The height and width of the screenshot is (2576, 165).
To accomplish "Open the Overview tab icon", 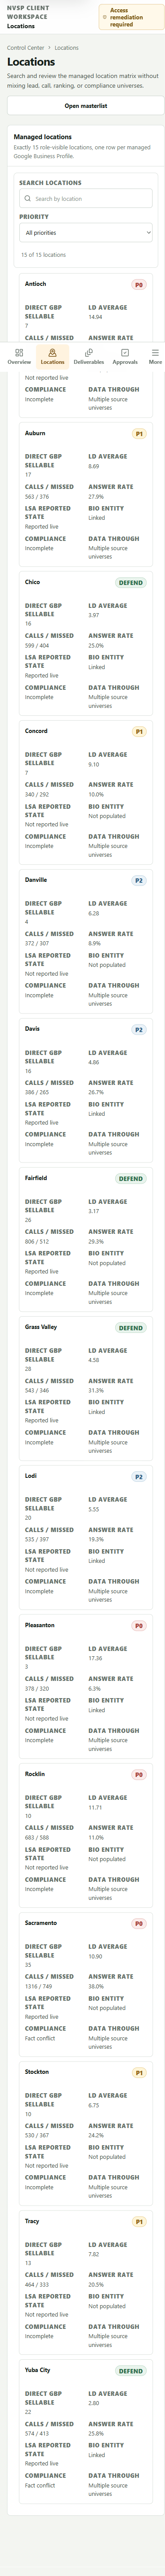I will pyautogui.click(x=19, y=352).
